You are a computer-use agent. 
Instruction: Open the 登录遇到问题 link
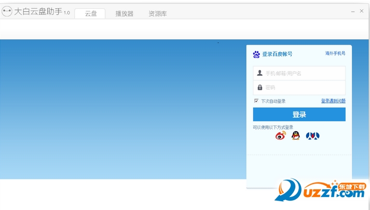333,101
